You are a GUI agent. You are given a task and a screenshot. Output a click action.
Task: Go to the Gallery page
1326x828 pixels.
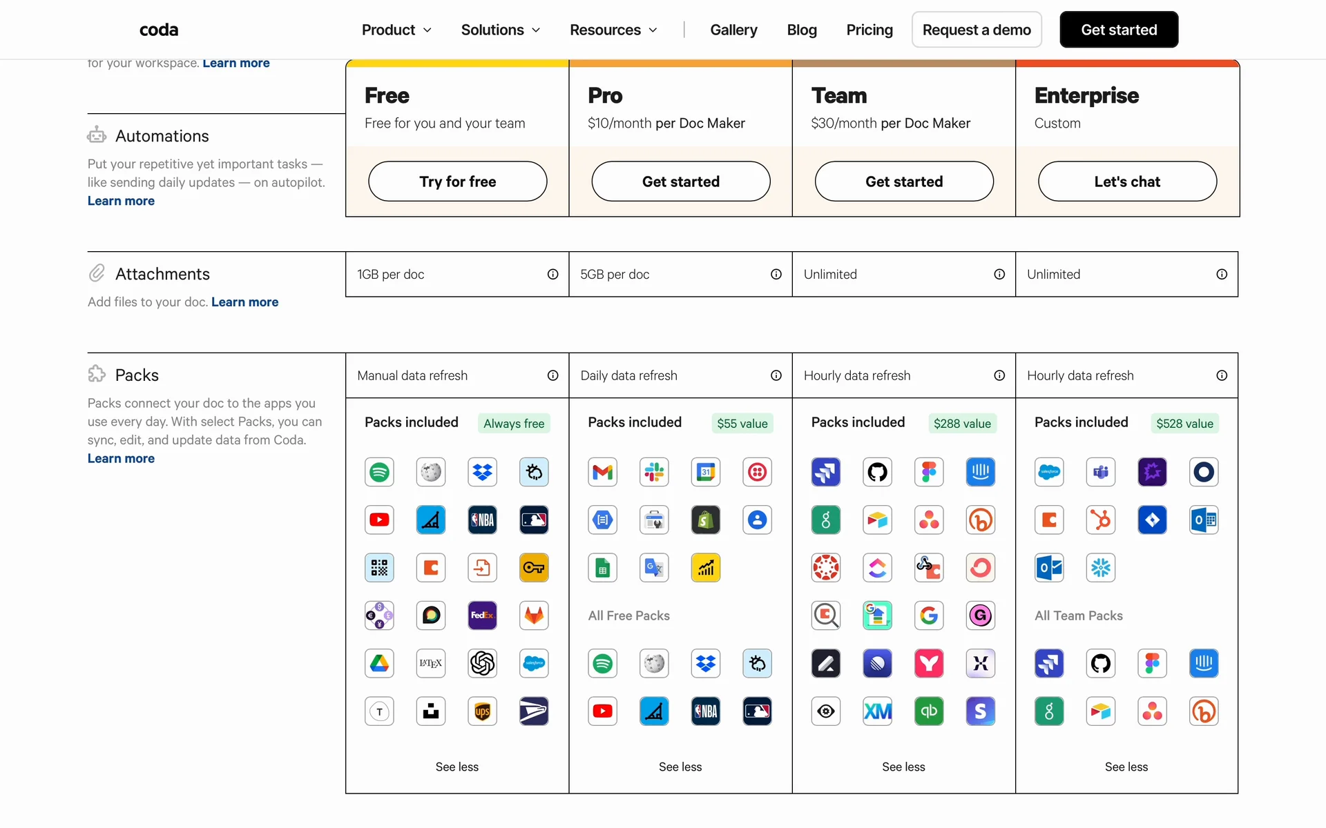733,30
